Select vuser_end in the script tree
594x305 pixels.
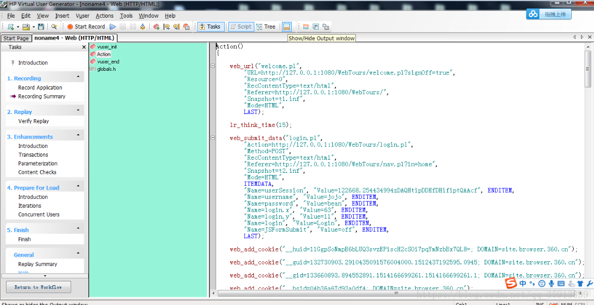click(104, 61)
